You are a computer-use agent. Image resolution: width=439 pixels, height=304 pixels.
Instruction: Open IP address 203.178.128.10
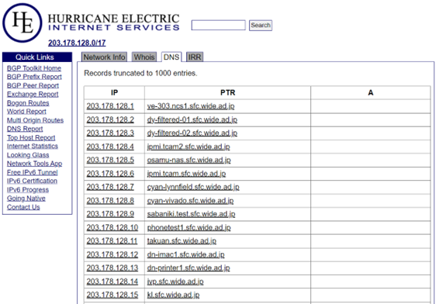coord(112,227)
